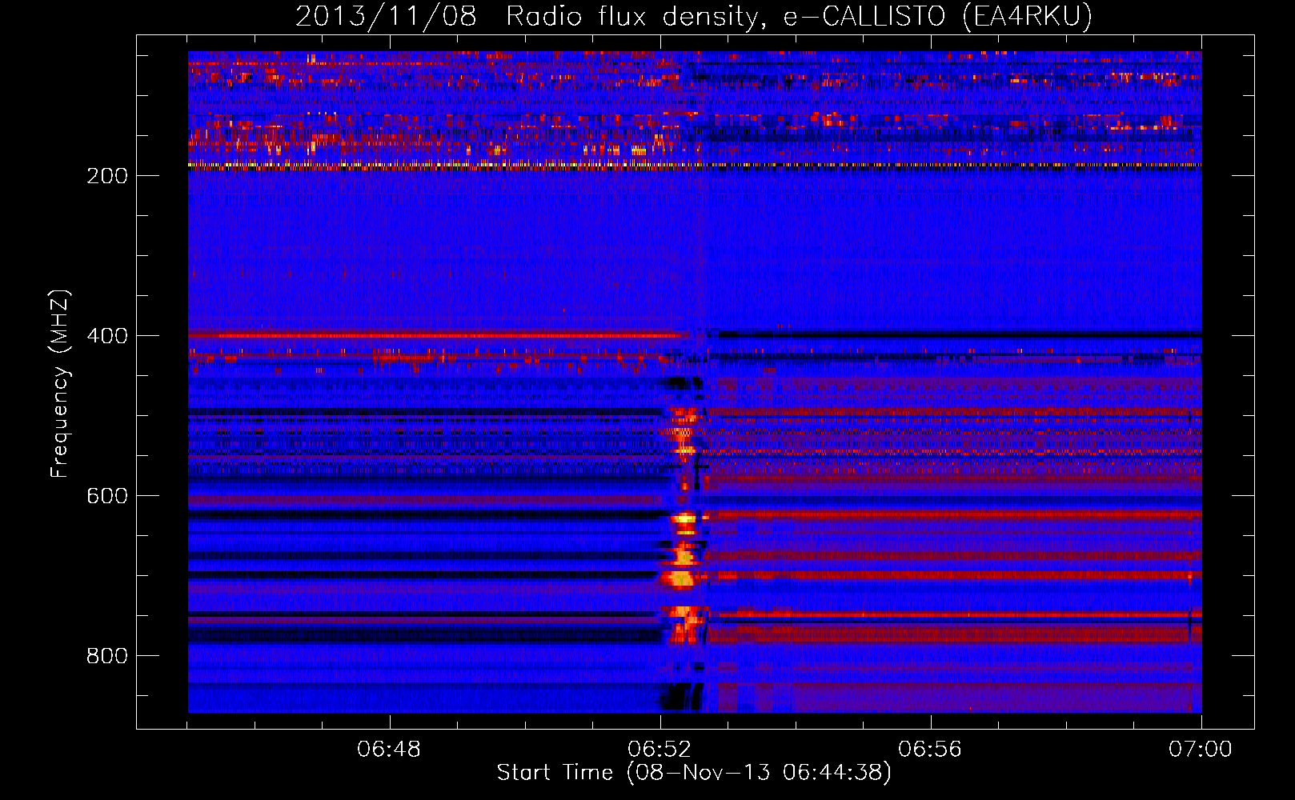Click the Start Time axis label

click(x=694, y=773)
